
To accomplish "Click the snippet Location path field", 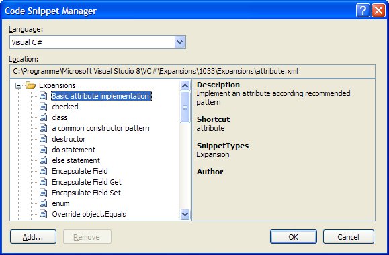I will pos(192,71).
